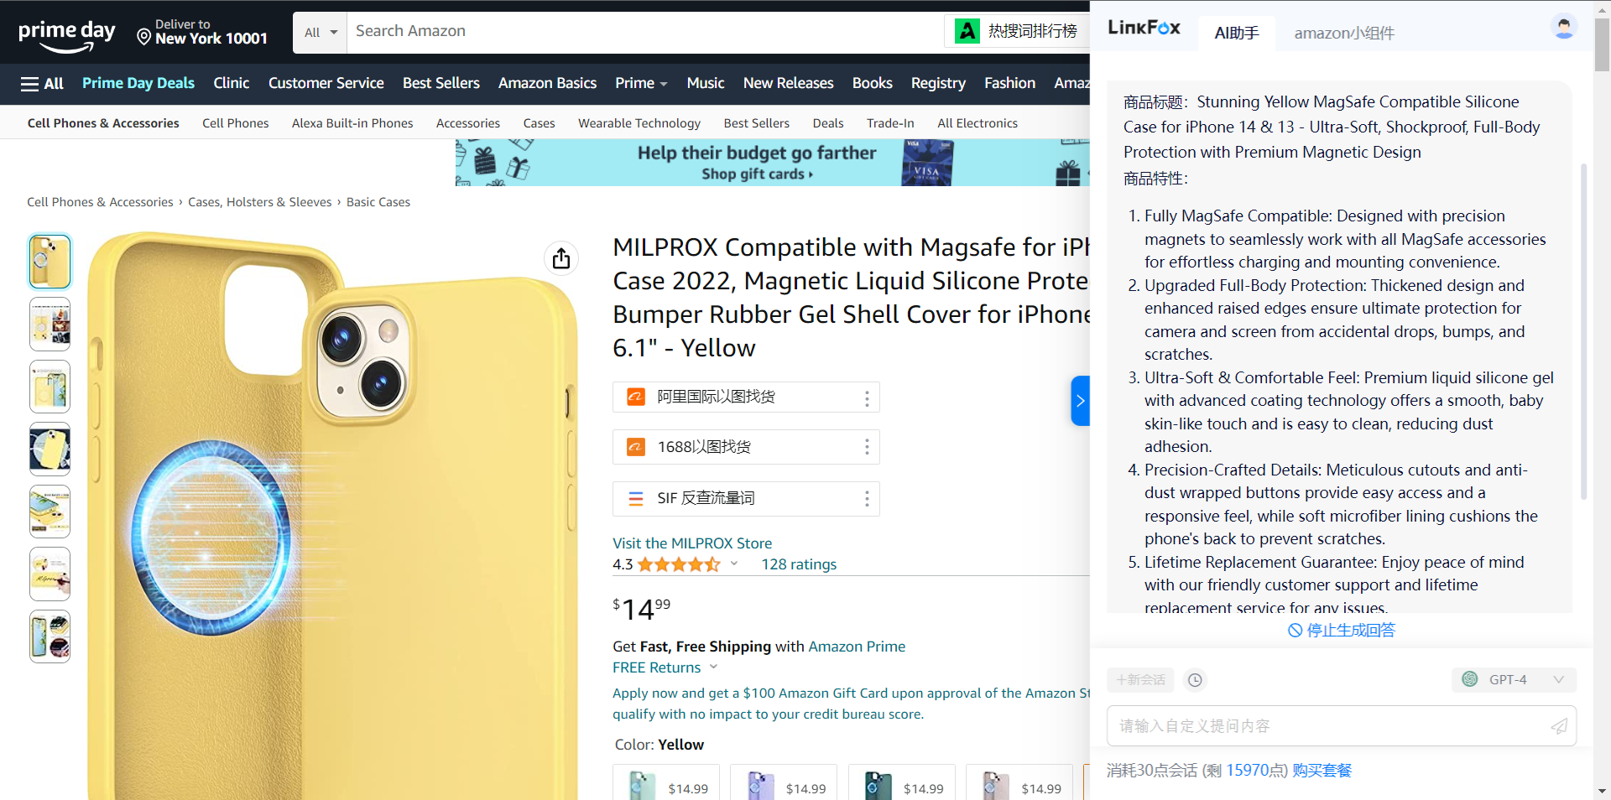
Task: Expand the FREE Returns details
Action: click(714, 668)
